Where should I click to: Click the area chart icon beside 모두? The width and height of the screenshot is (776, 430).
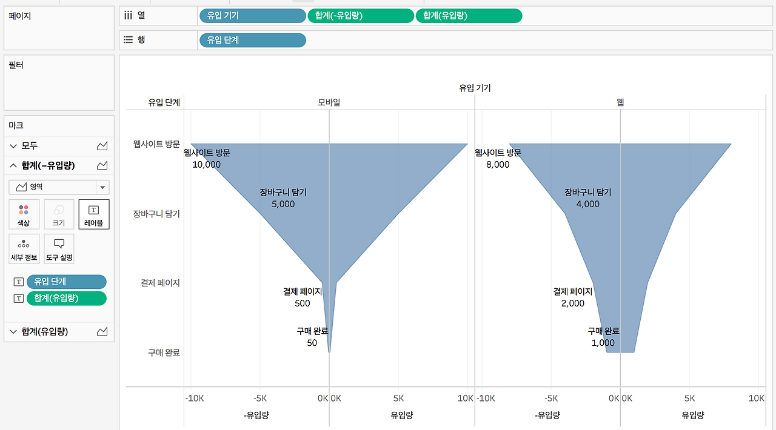[102, 146]
